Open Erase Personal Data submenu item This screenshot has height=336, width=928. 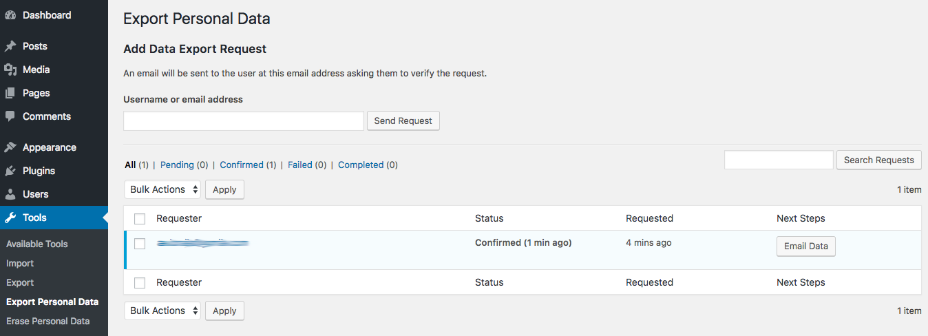click(x=48, y=321)
